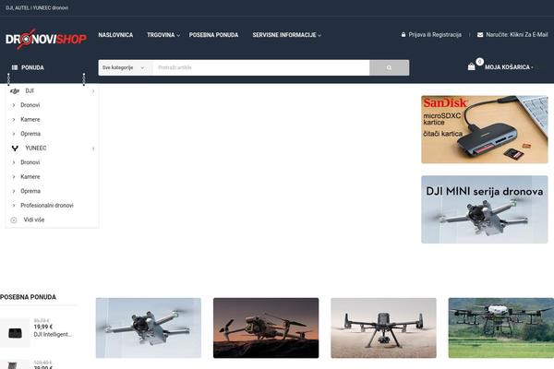554x369 pixels.
Task: Expand the YUNEEC category arrow
Action: click(93, 149)
